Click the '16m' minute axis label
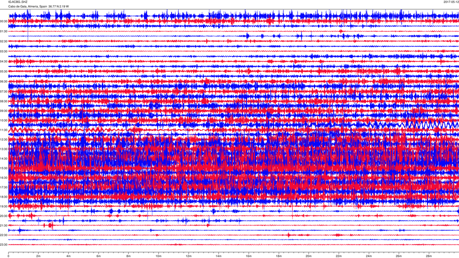Screen dimensions: 459x258 point(249,256)
